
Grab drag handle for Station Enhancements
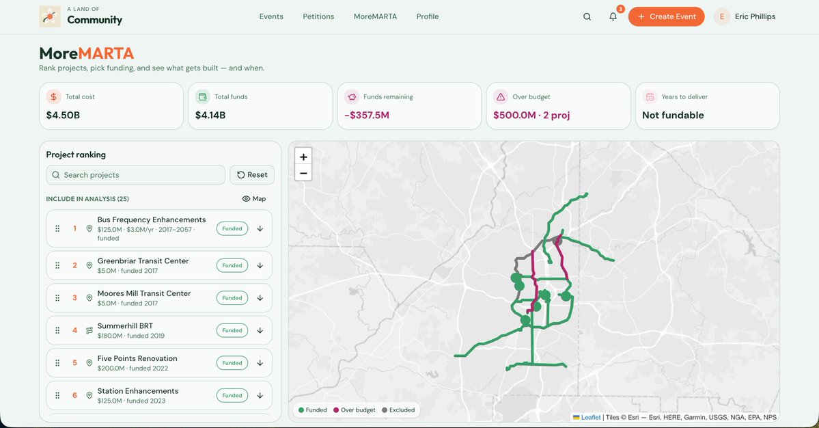[57, 396]
